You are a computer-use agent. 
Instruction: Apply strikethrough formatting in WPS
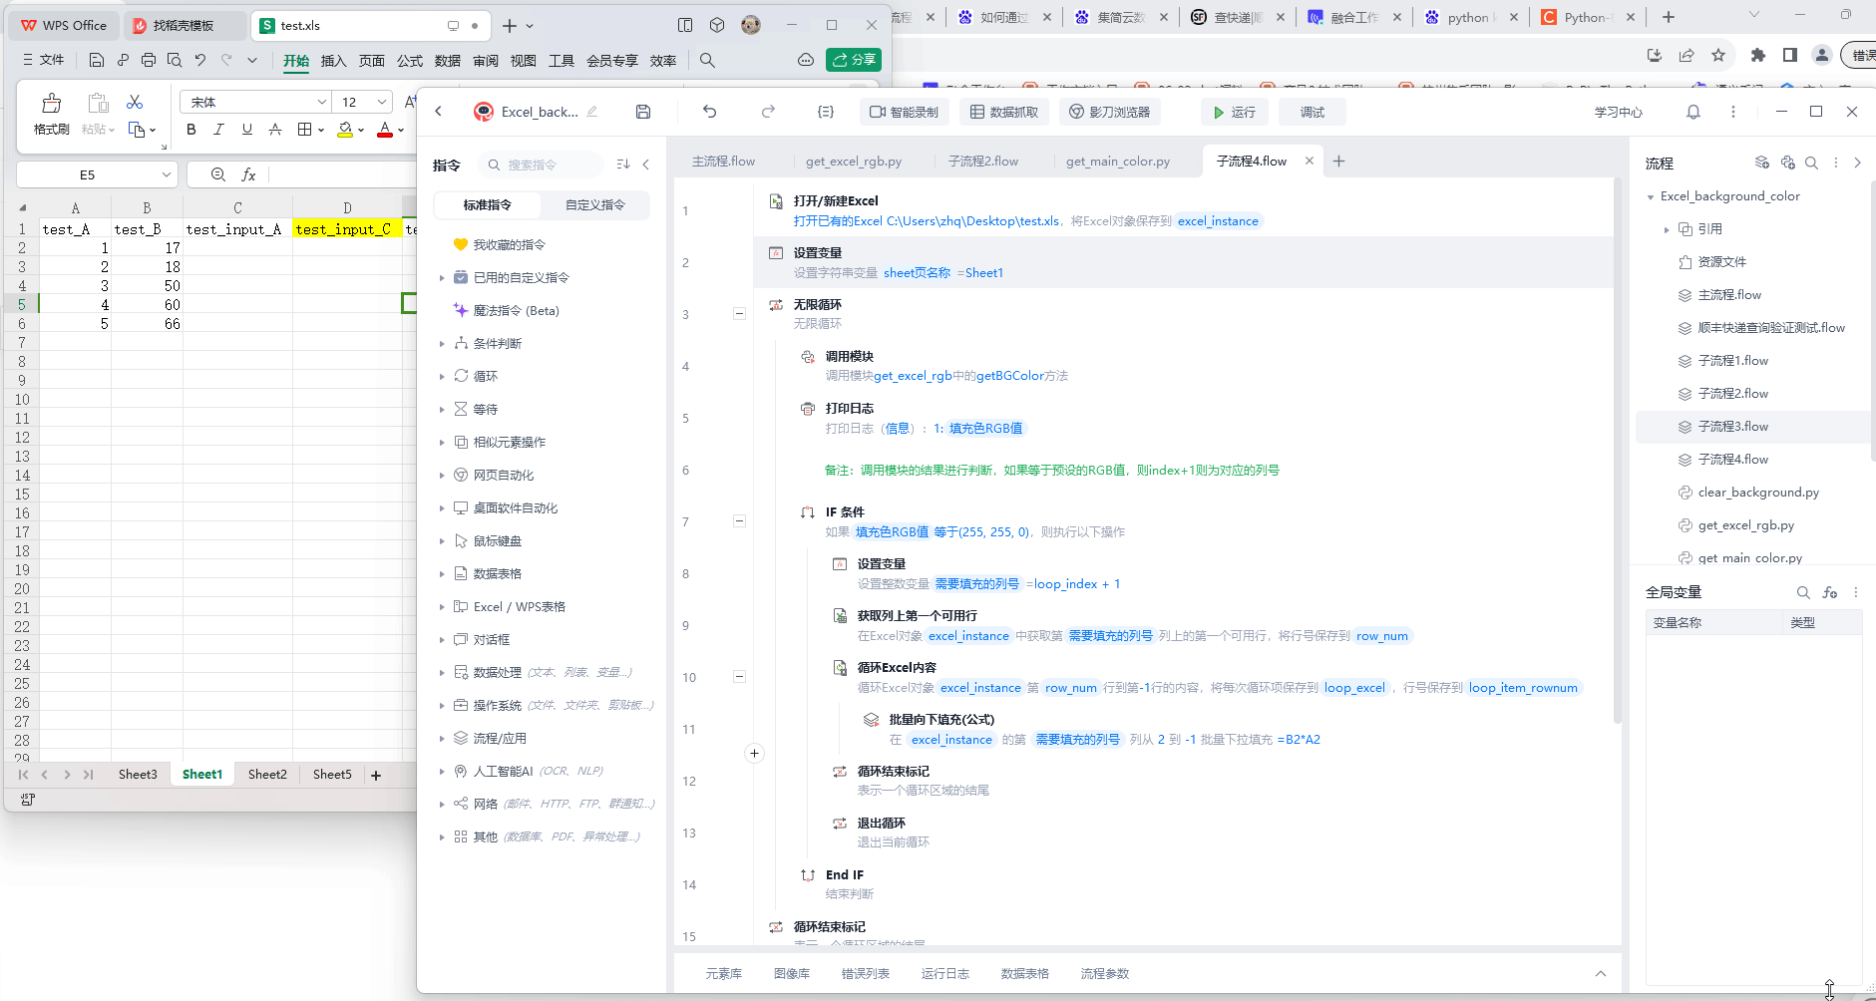click(275, 130)
